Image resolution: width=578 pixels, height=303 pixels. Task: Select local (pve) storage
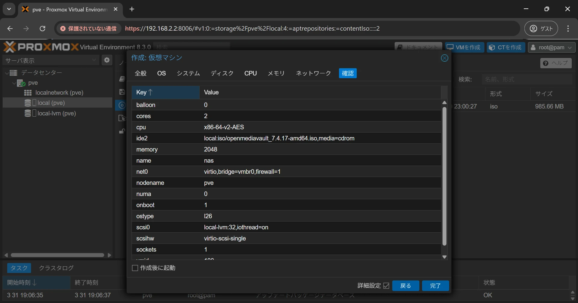point(51,103)
